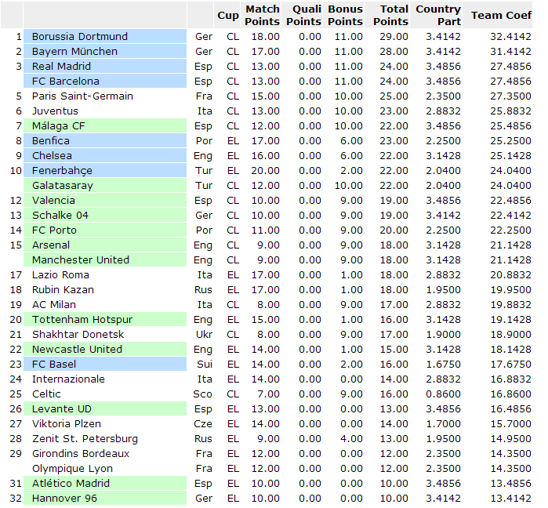Click the Real Madrid row name

coord(61,67)
